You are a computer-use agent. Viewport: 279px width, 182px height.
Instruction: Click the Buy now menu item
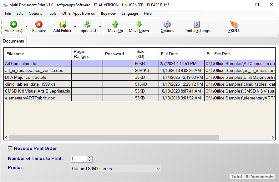108,13
